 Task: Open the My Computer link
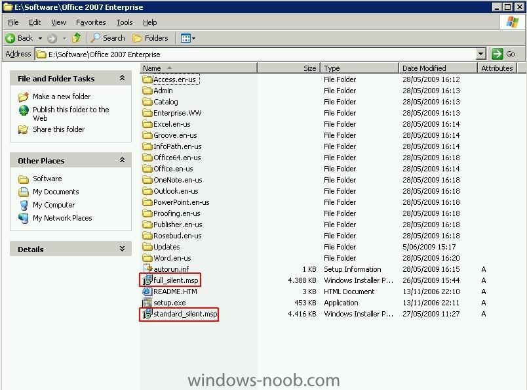[54, 205]
